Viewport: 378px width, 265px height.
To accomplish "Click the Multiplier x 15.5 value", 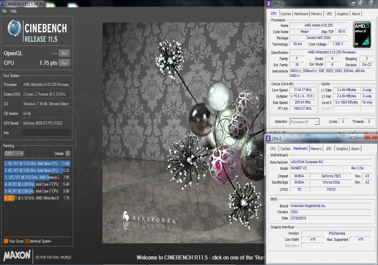I will click(x=302, y=96).
